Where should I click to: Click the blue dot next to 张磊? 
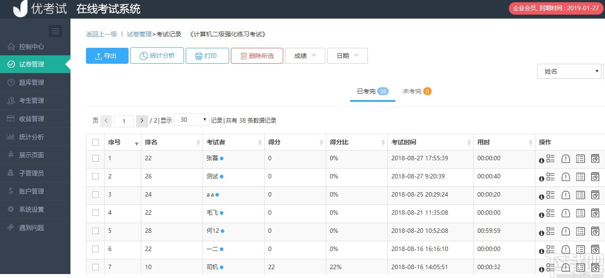[x=222, y=158]
